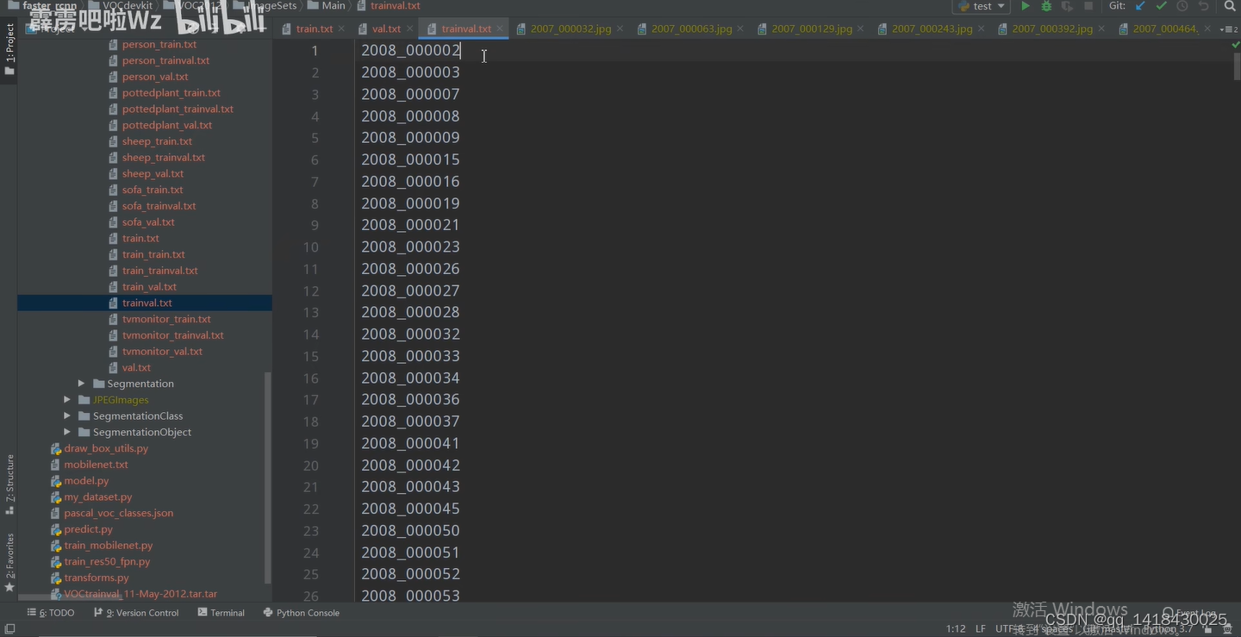Screen dimensions: 1241x637
Task: Select trainval.txt in project tree
Action: pyautogui.click(x=147, y=303)
